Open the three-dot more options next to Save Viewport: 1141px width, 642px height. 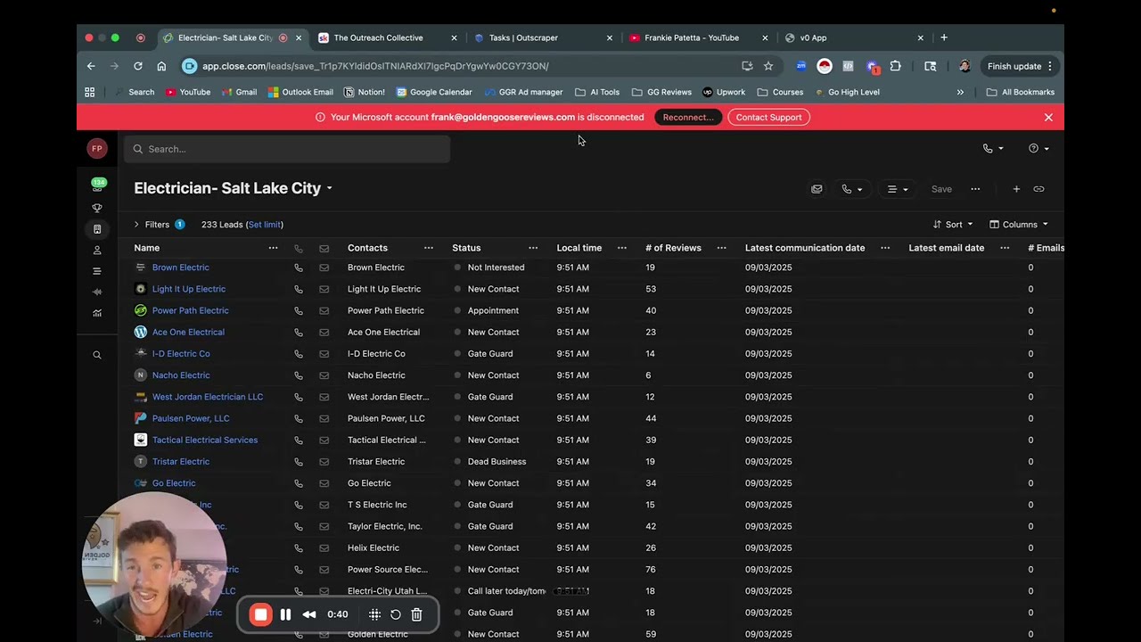coord(975,189)
